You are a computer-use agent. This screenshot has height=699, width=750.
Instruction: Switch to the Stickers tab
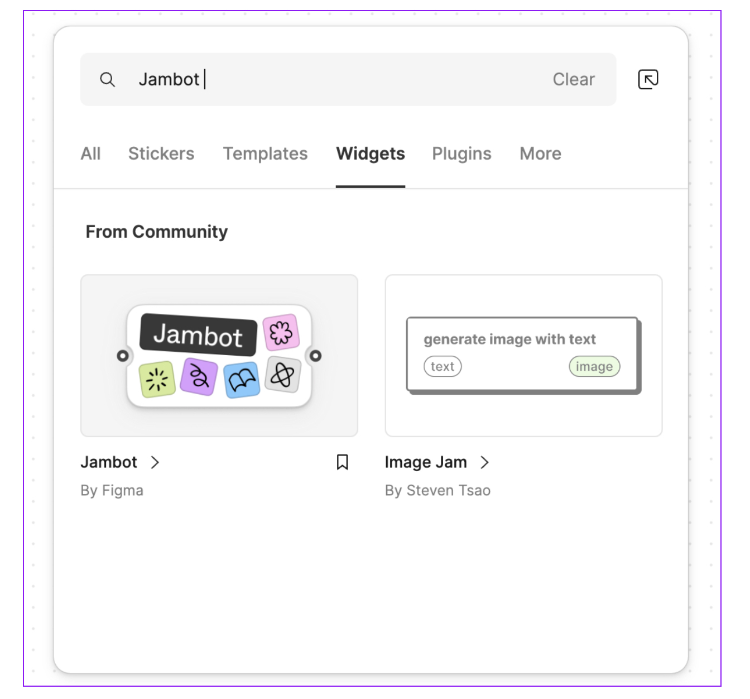click(161, 154)
